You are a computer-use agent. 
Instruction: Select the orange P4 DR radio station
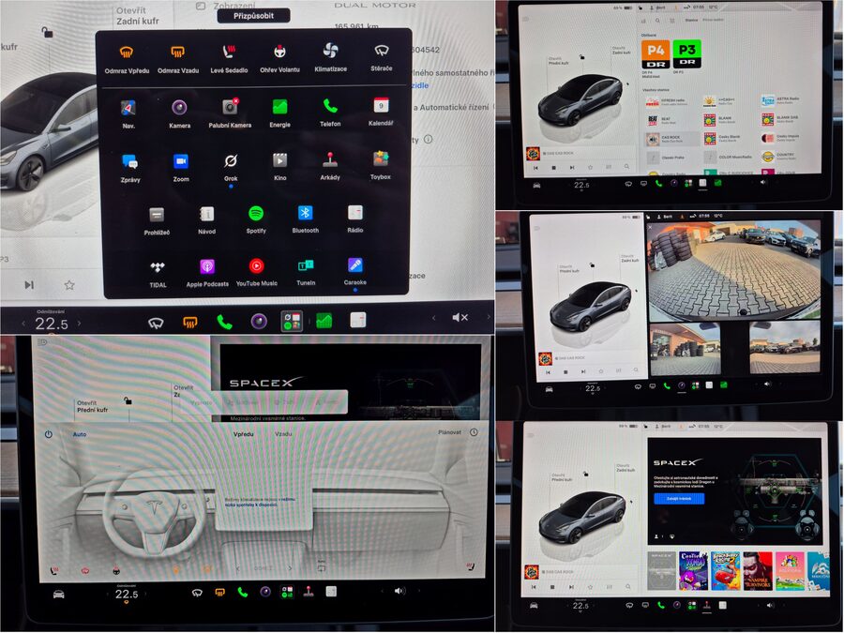pyautogui.click(x=656, y=53)
